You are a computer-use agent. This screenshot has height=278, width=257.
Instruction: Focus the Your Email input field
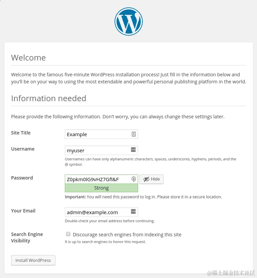pos(101,212)
